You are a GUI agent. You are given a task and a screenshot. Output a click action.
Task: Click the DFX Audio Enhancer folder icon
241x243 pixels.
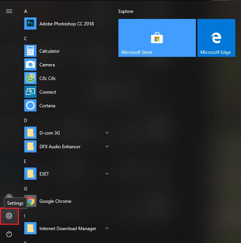pos(30,146)
